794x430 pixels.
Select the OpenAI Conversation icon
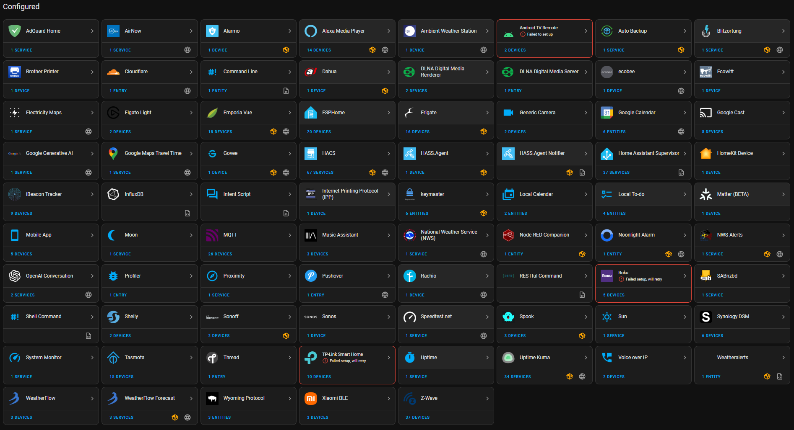pyautogui.click(x=14, y=276)
